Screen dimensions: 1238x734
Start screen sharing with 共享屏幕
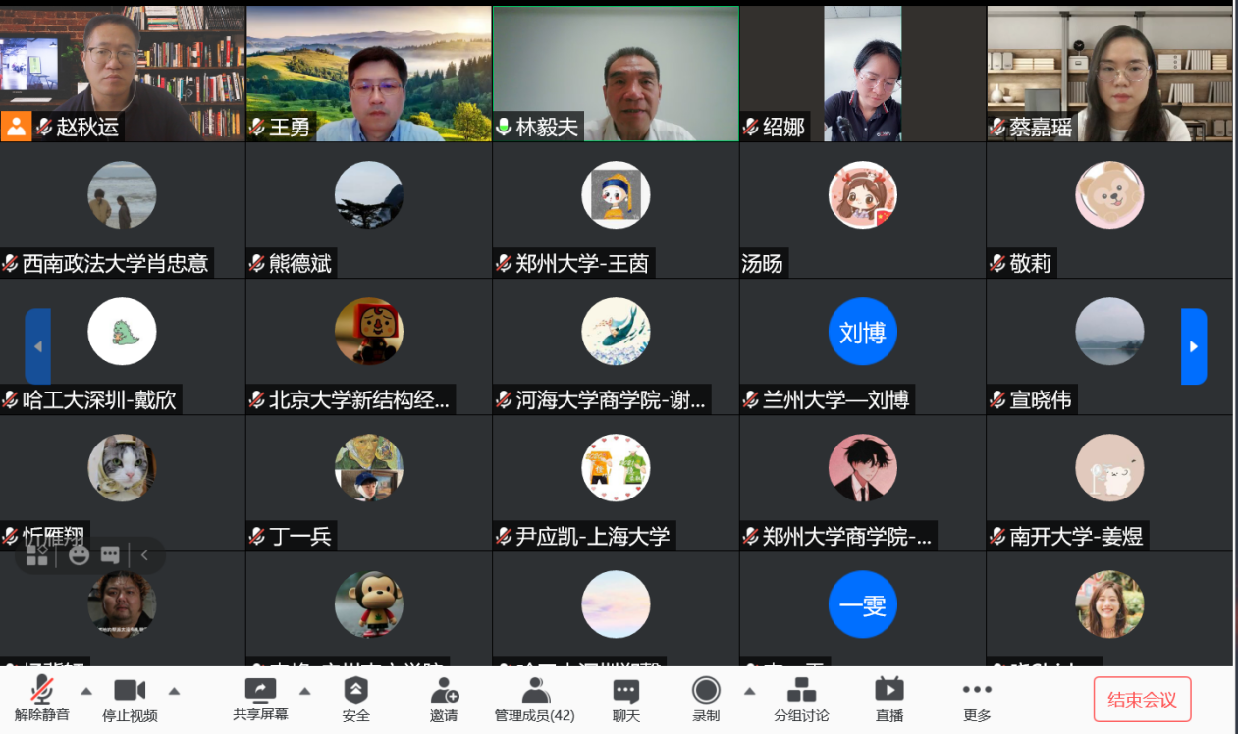tap(260, 700)
